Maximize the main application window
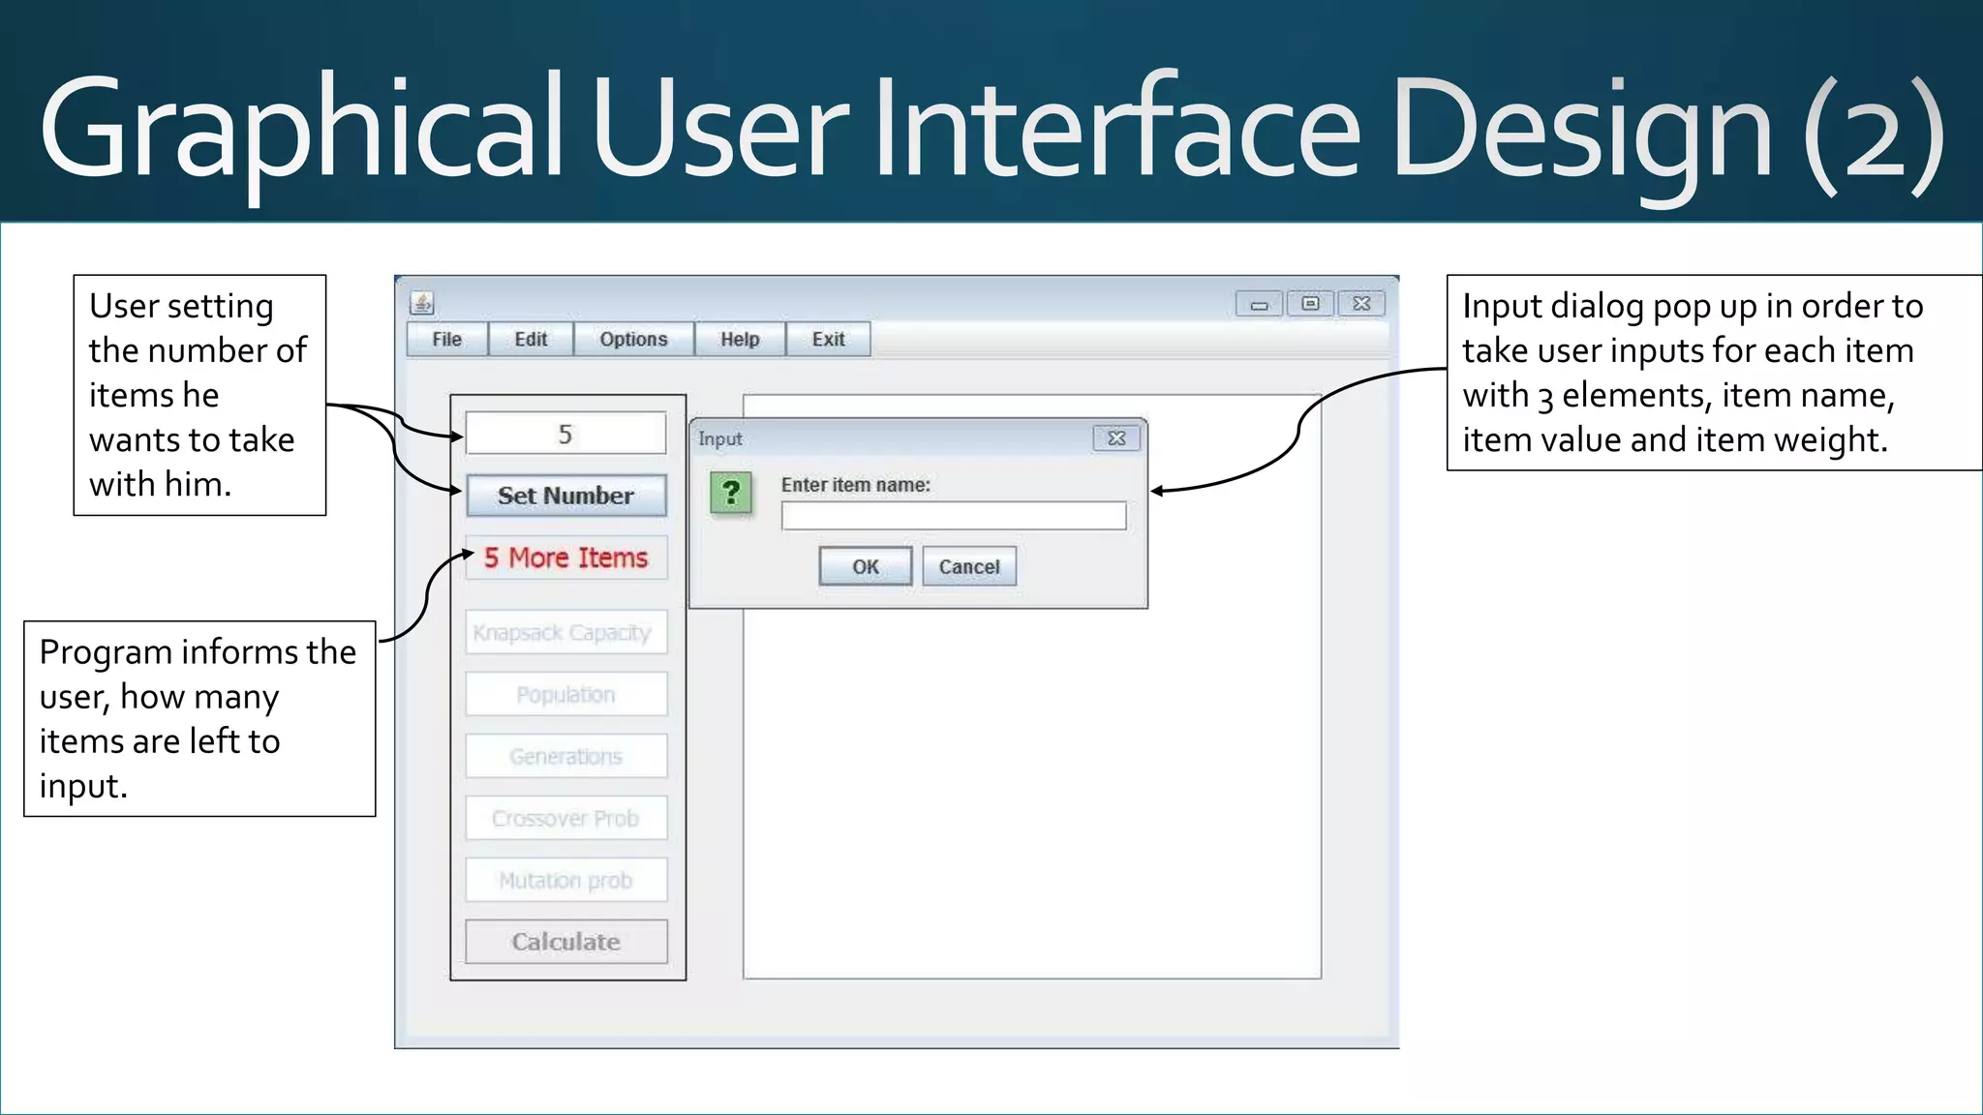Viewport: 1983px width, 1115px height. pyautogui.click(x=1310, y=304)
